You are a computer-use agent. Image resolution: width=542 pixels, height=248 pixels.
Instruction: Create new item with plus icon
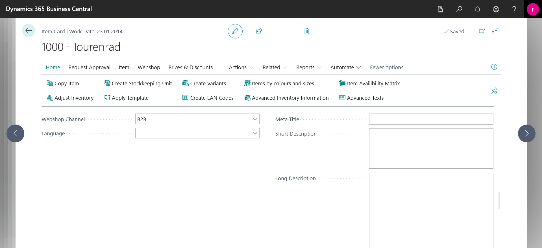click(x=283, y=31)
